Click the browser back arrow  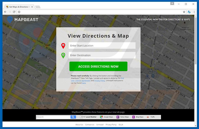click(x=5, y=12)
